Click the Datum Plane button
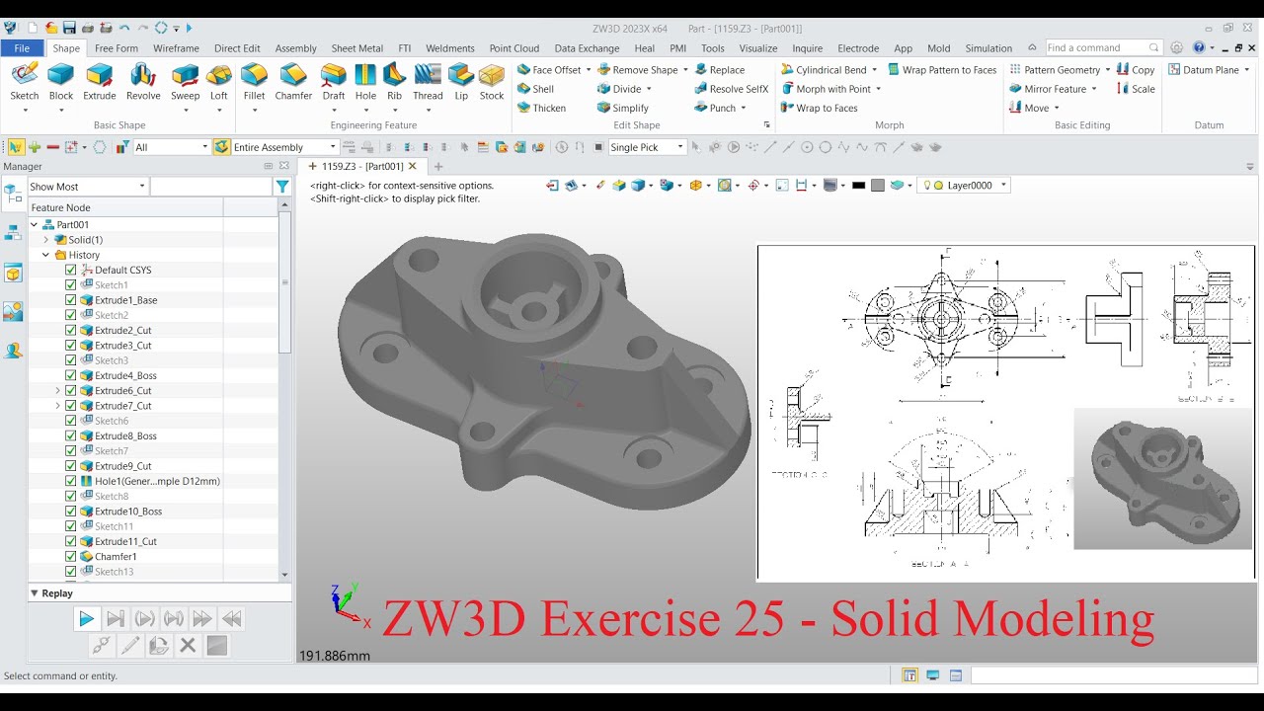 1203,70
